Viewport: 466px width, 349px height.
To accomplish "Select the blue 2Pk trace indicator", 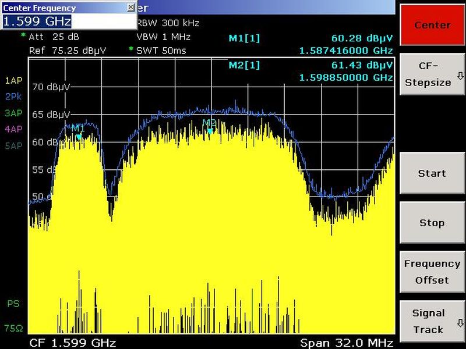I will 13,97.
